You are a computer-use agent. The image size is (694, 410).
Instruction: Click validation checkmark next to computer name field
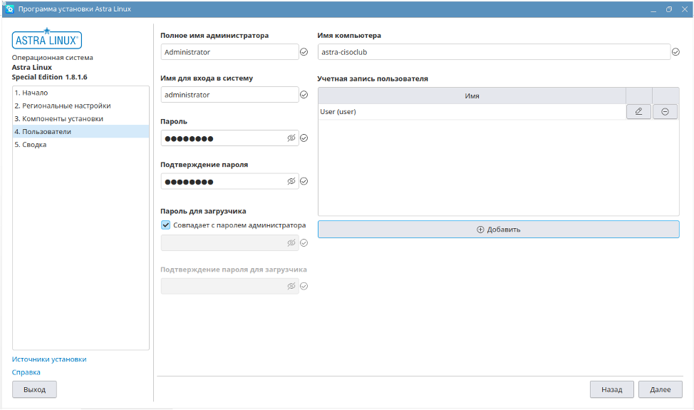(x=675, y=52)
